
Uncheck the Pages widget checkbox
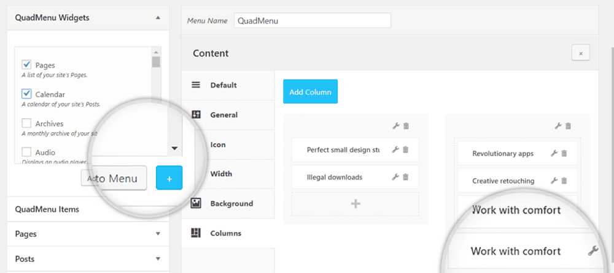pyautogui.click(x=27, y=64)
